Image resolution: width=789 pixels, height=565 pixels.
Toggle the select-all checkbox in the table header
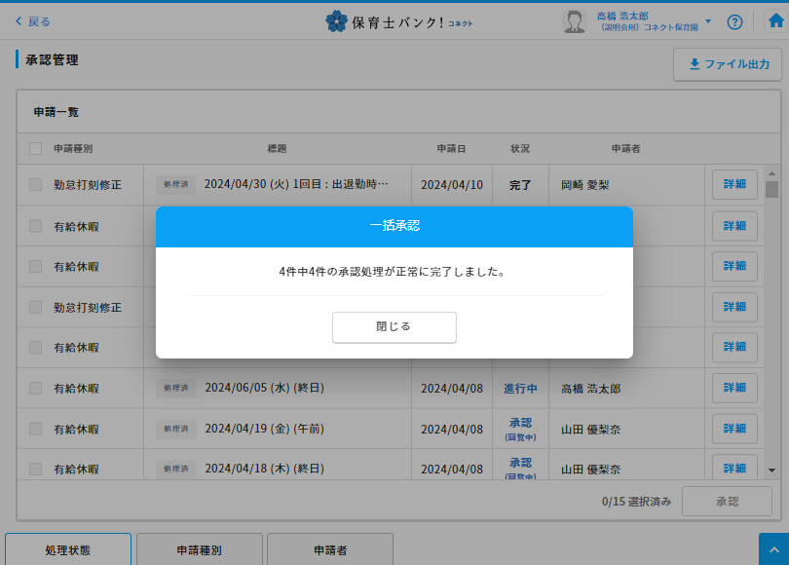[36, 148]
